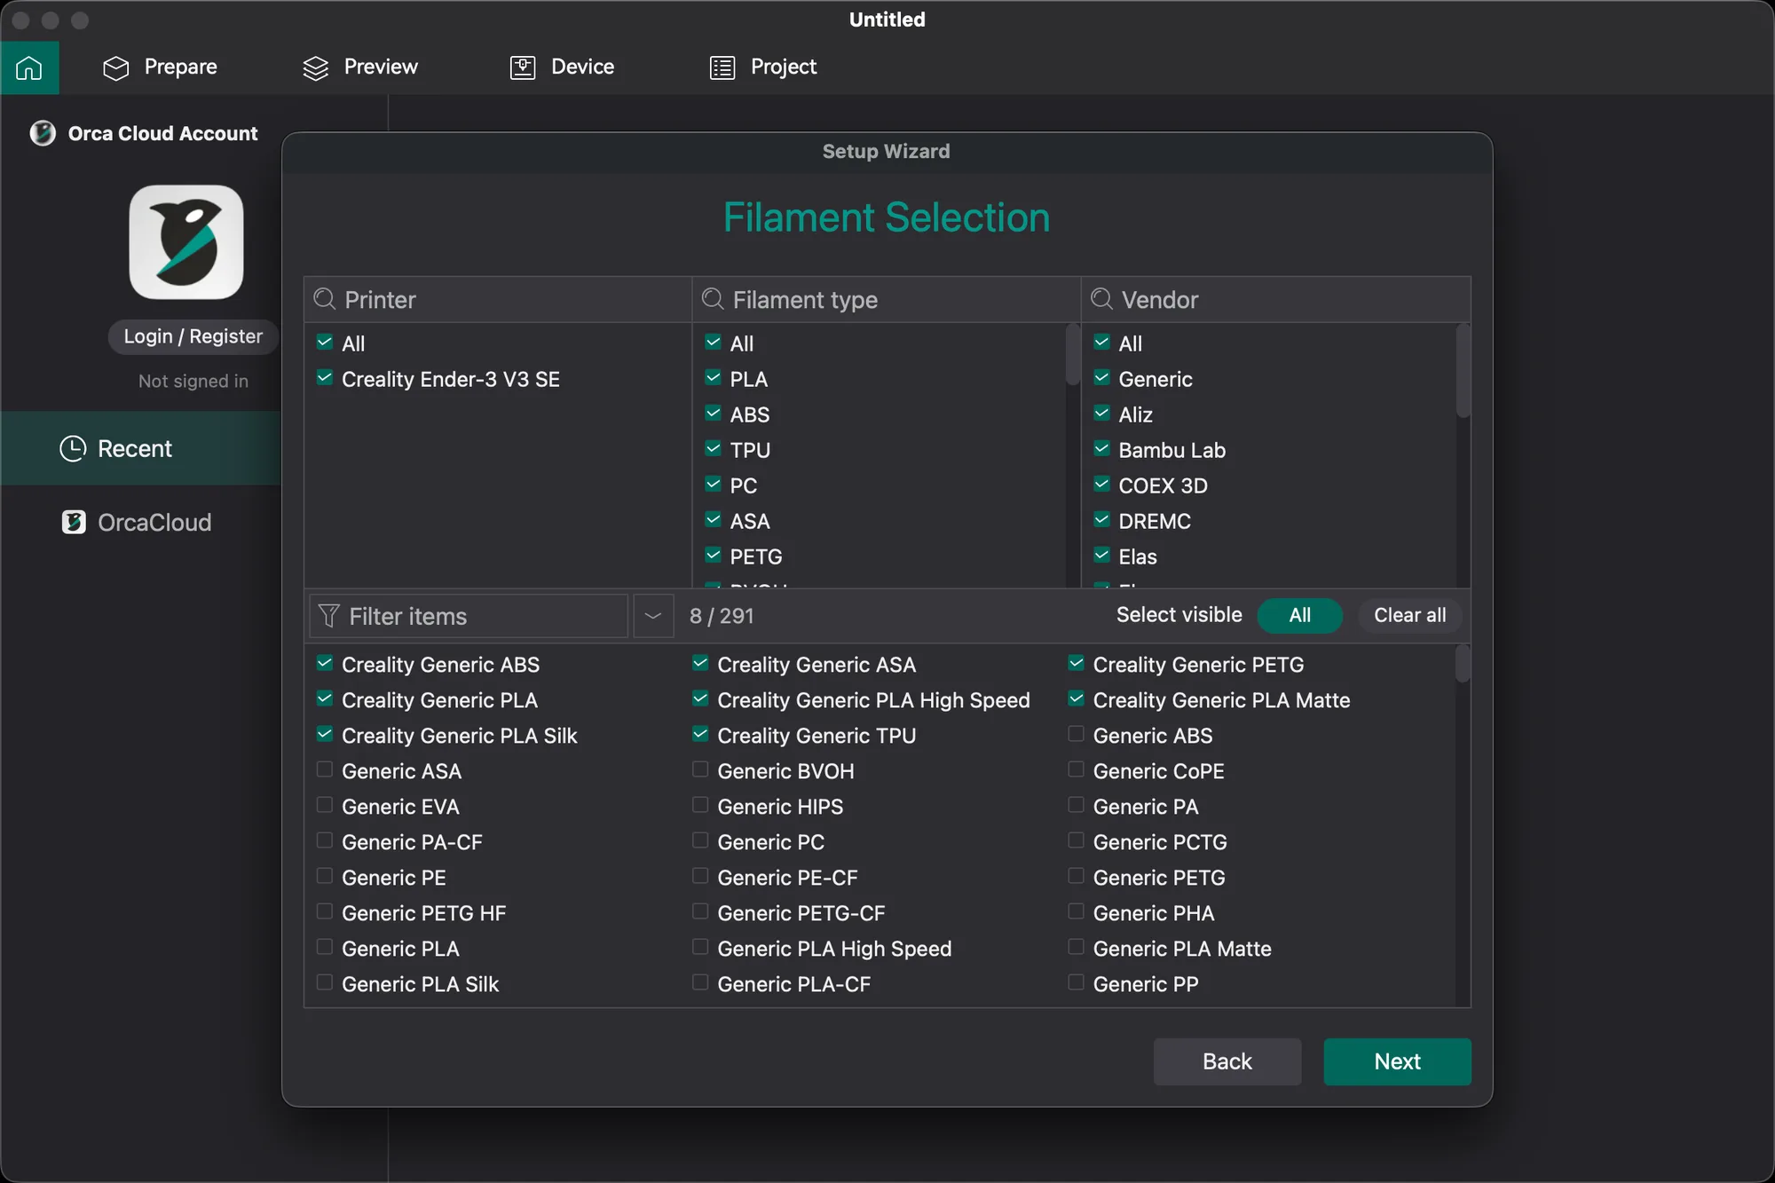Uncheck COEX 3D vendor

pyautogui.click(x=1101, y=485)
